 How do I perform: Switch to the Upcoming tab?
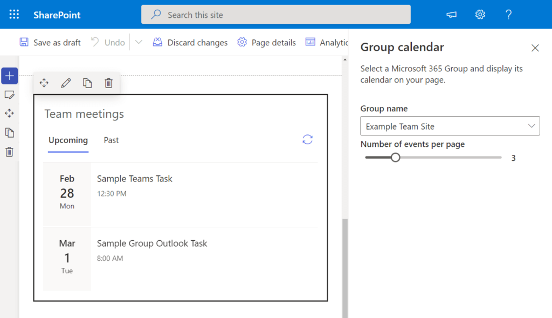pyautogui.click(x=68, y=140)
